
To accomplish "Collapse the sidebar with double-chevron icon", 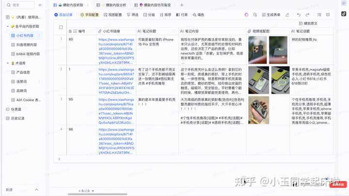I will (40, 5).
